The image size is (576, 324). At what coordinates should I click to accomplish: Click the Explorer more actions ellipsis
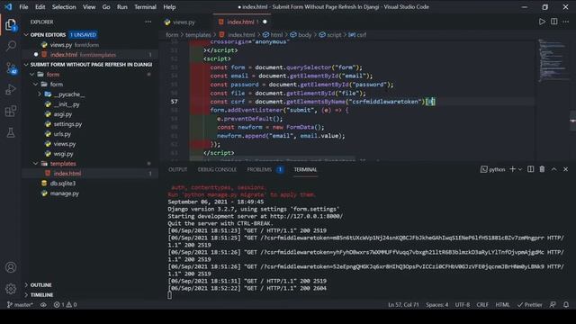click(x=148, y=22)
